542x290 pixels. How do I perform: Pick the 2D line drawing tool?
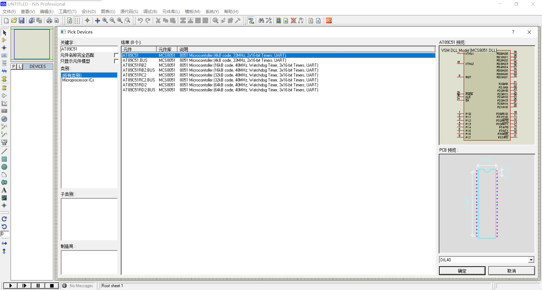pyautogui.click(x=4, y=151)
